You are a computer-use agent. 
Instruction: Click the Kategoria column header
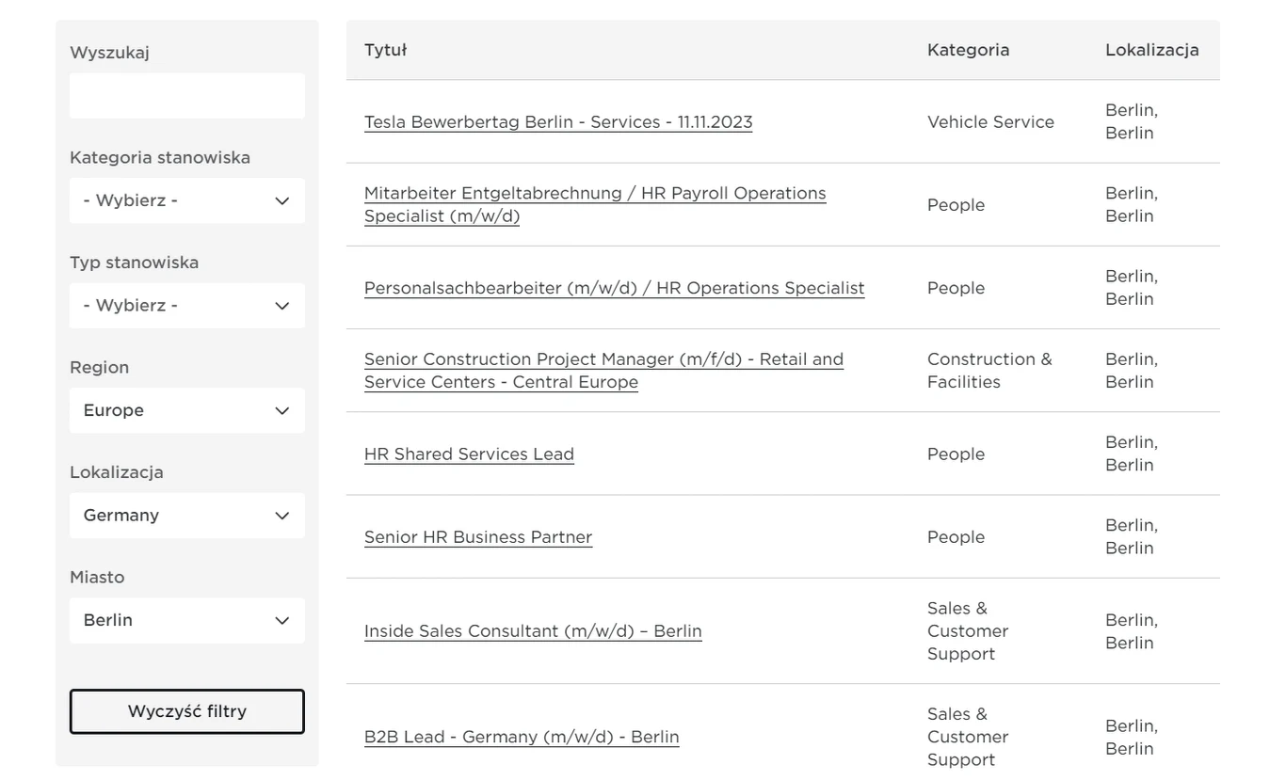pyautogui.click(x=968, y=50)
